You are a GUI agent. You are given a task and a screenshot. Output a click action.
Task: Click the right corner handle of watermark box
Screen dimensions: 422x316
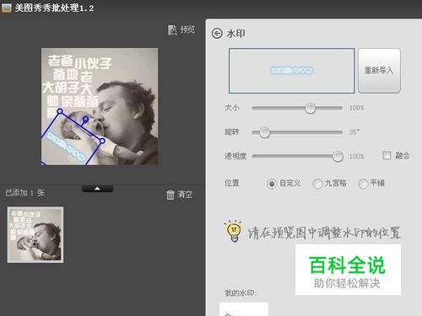(102, 141)
